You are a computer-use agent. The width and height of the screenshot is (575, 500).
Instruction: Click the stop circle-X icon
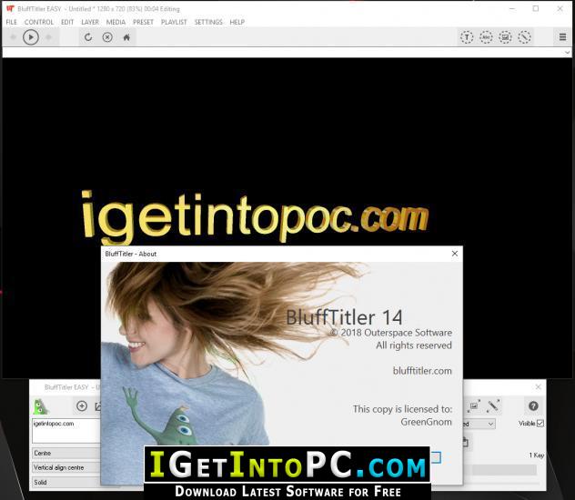[107, 37]
